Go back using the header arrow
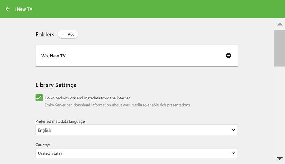Screen dimensions: 285x164 click(x=8, y=9)
